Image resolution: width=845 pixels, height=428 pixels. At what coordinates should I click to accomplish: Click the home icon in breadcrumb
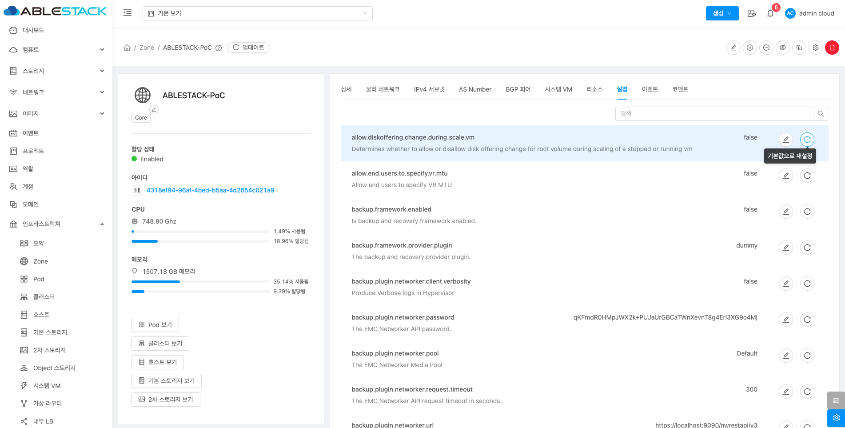click(x=127, y=48)
